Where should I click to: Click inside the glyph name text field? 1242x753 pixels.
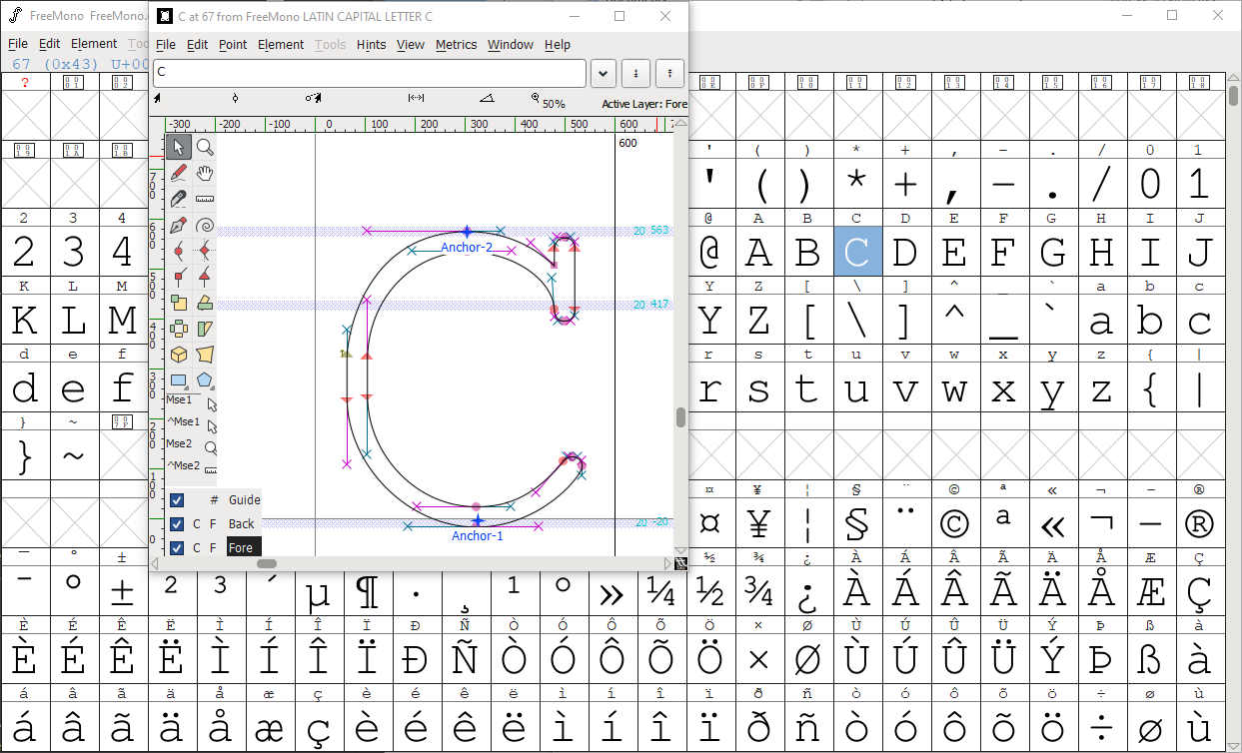(370, 73)
